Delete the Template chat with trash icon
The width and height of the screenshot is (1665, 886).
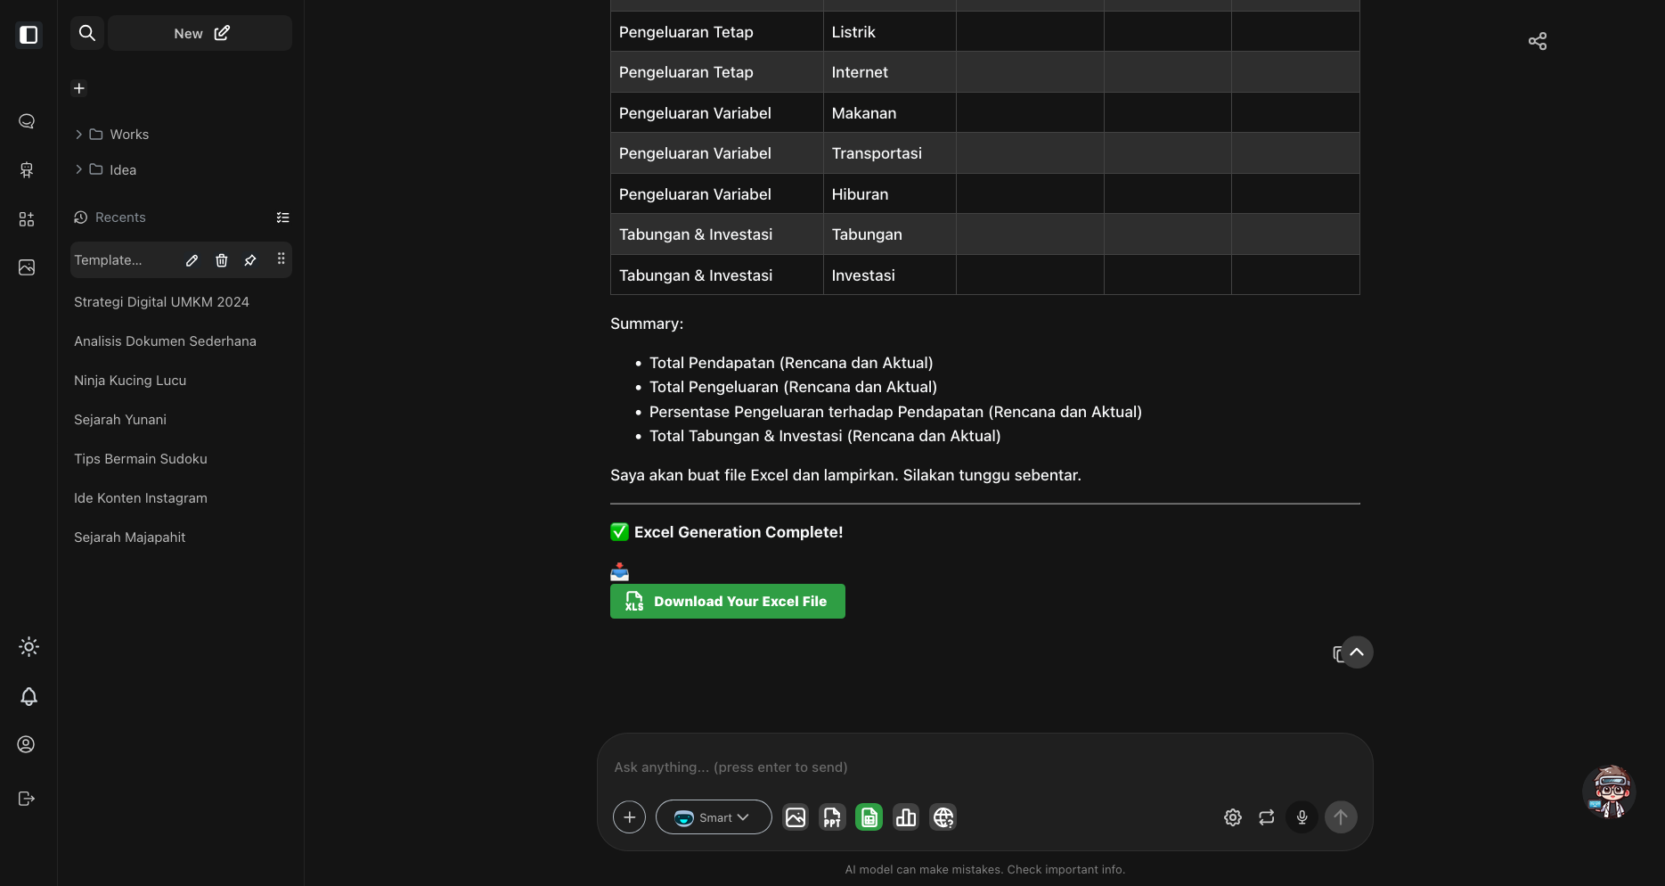[222, 260]
